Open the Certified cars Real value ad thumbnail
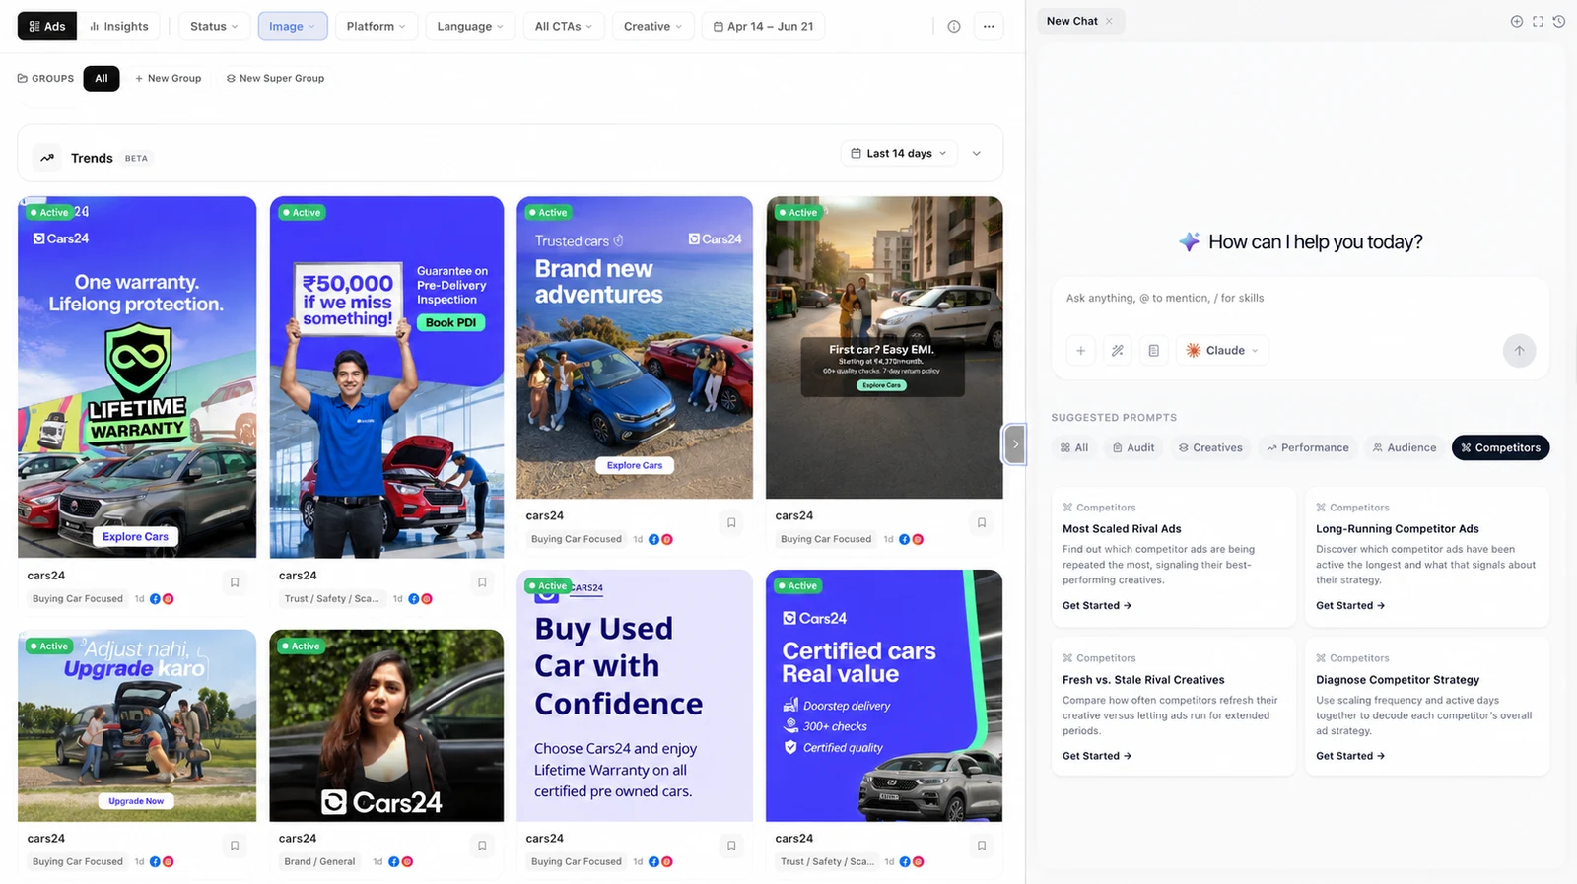 point(884,696)
